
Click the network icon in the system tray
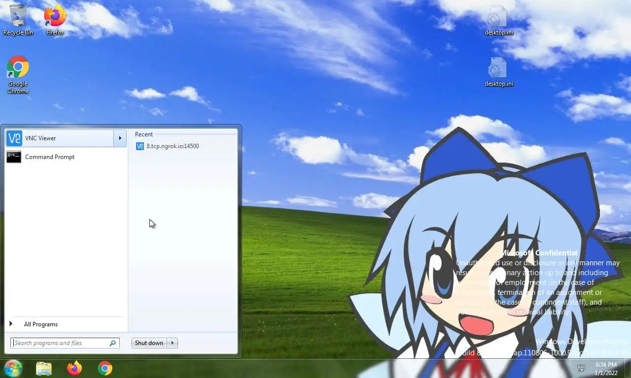pyautogui.click(x=581, y=368)
